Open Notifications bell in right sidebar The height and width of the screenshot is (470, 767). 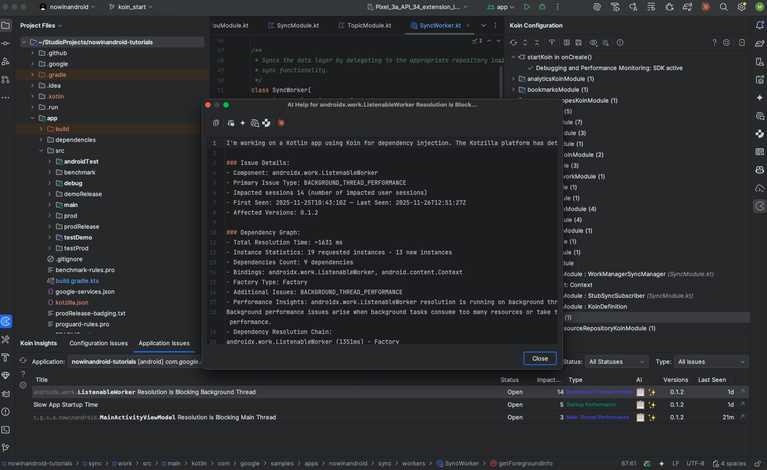point(760,25)
